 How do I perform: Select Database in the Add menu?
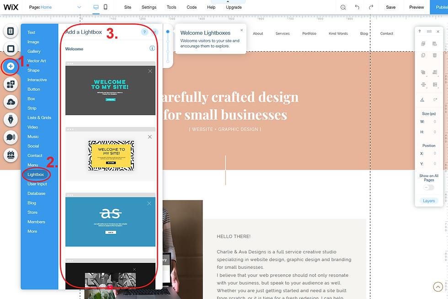[36, 193]
